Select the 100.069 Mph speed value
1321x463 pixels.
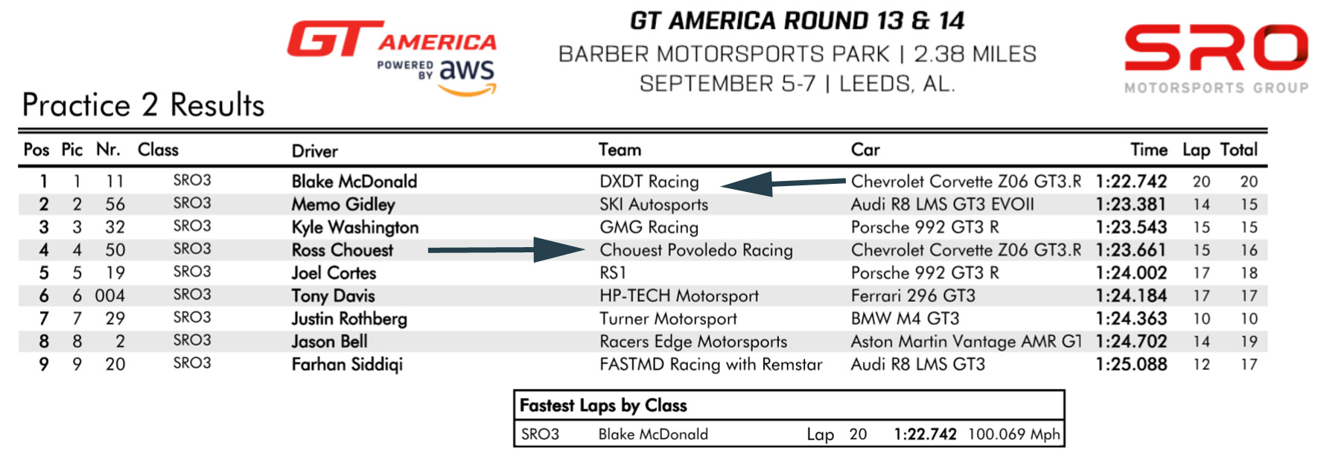1013,435
